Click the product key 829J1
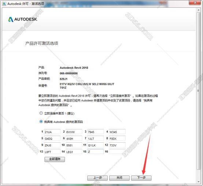Image resolution: width=203 pixels, height=186 pixels. pyautogui.click(x=63, y=79)
